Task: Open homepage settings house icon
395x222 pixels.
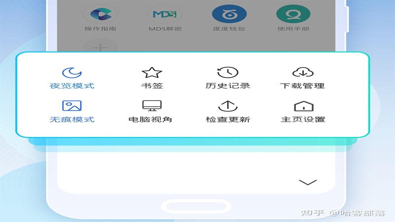Action: click(x=304, y=106)
